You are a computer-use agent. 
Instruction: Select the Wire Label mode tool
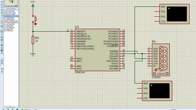click(2, 5)
